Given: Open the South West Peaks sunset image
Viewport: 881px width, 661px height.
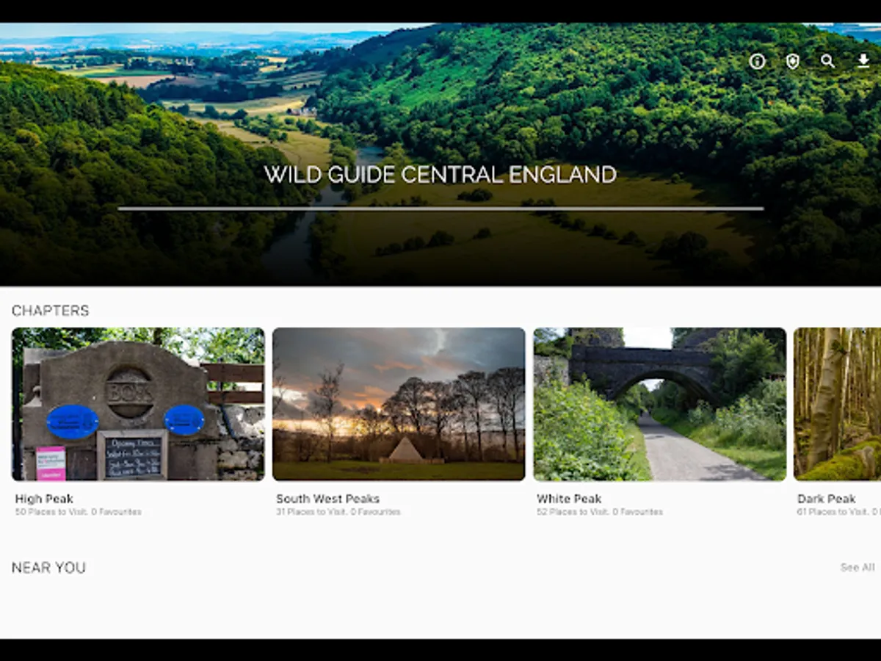Looking at the screenshot, I should click(x=399, y=404).
